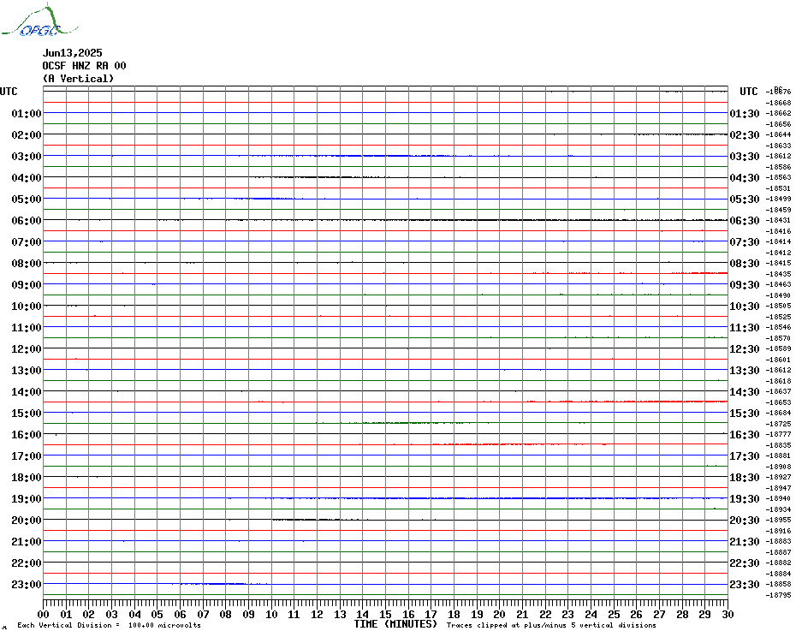
Task: Click minute label 00 on bottom time axis
Action: (x=43, y=615)
